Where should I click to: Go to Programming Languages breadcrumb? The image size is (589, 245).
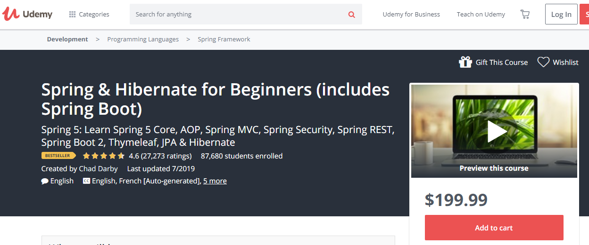click(143, 40)
